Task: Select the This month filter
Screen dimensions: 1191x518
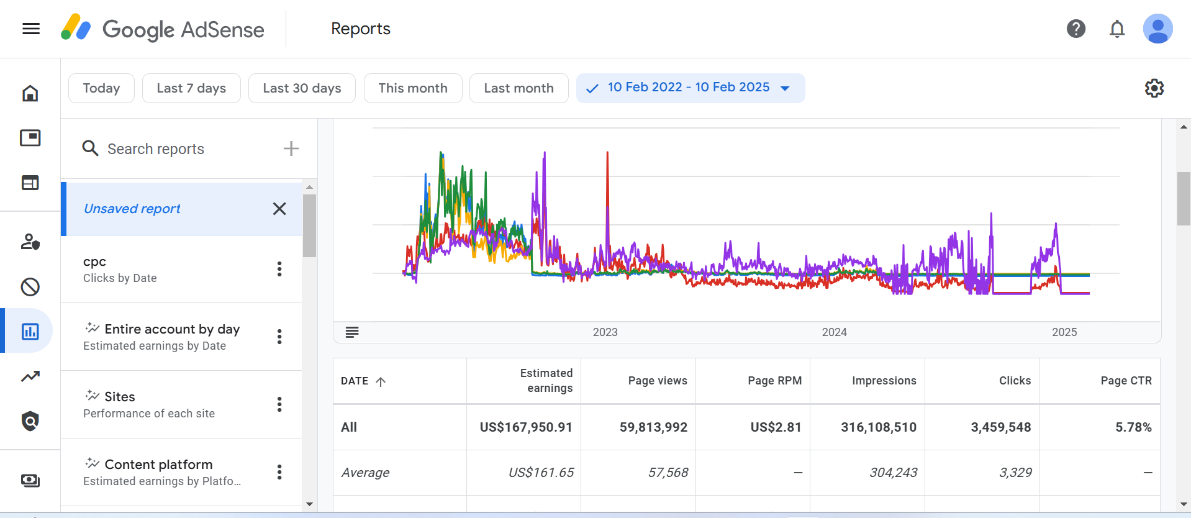Action: (x=412, y=88)
